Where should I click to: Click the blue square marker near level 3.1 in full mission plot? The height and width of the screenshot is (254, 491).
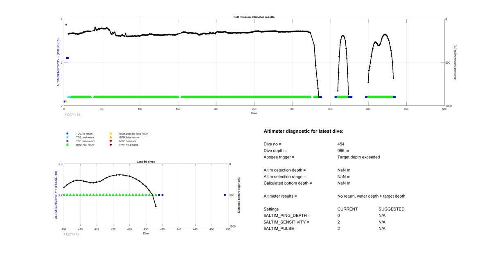click(68, 58)
